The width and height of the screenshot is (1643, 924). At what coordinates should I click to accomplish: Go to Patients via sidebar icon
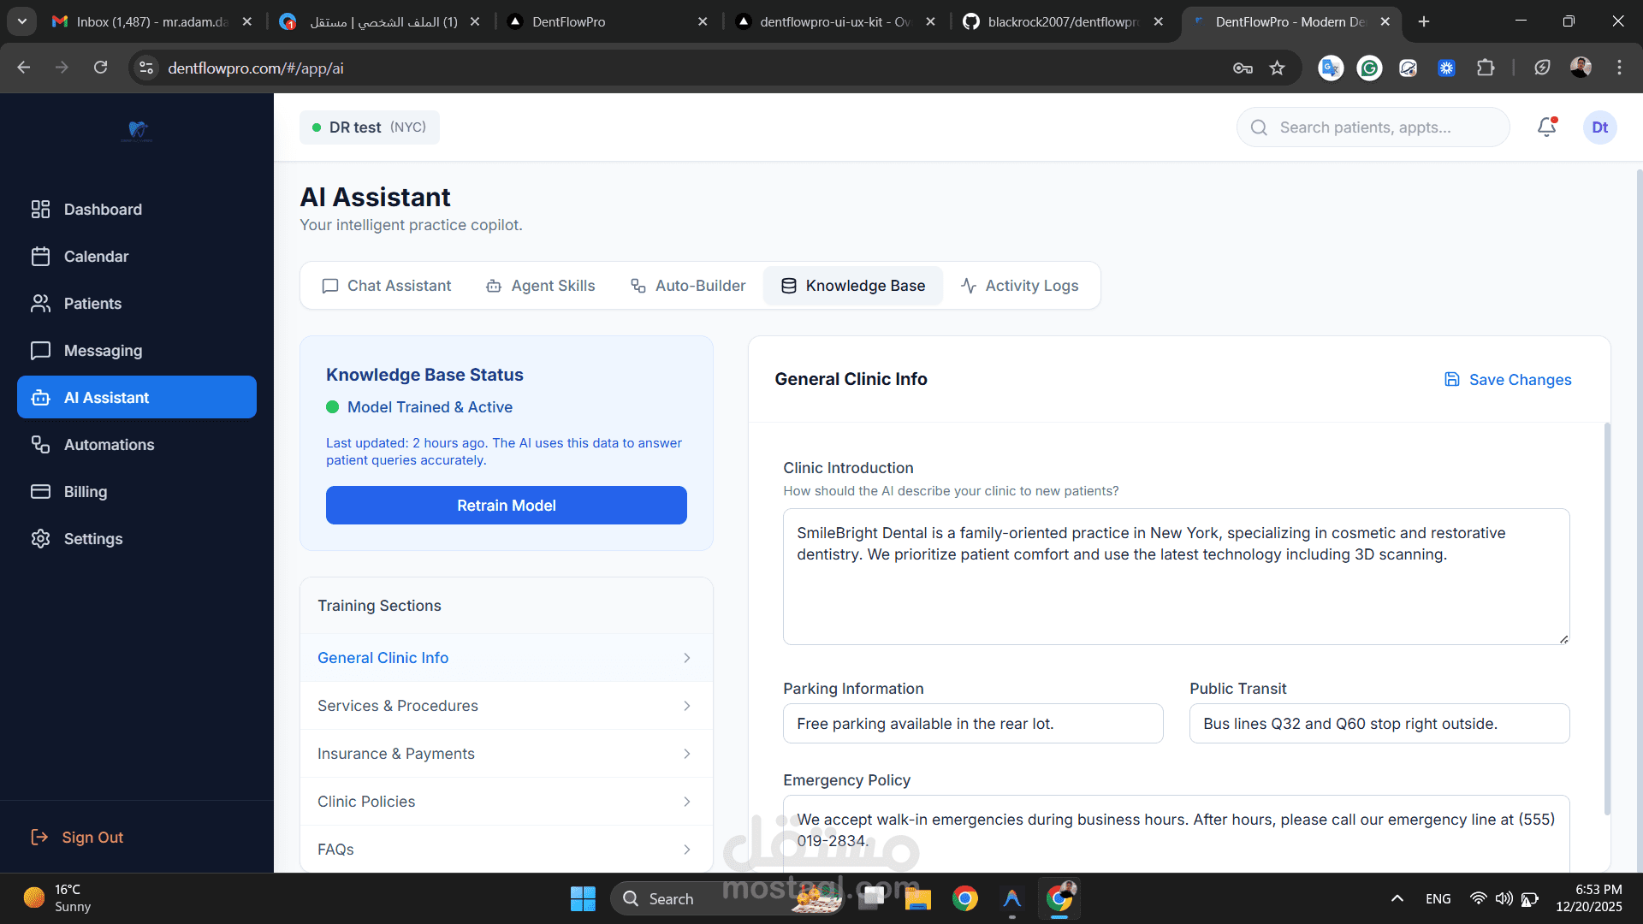(x=40, y=304)
